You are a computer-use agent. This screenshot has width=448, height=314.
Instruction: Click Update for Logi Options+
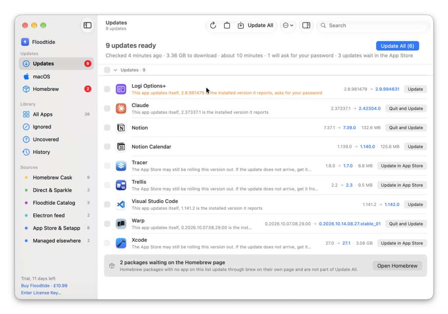(x=415, y=89)
